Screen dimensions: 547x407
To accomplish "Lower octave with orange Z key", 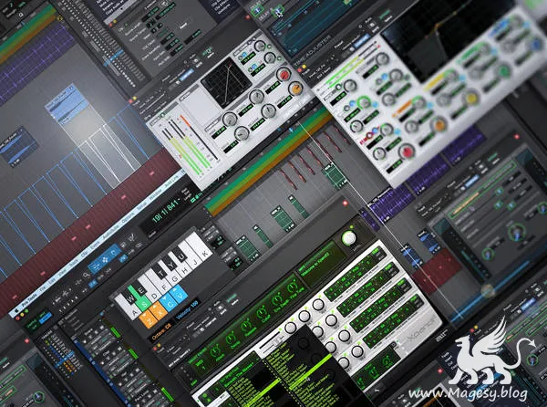I will (150, 318).
